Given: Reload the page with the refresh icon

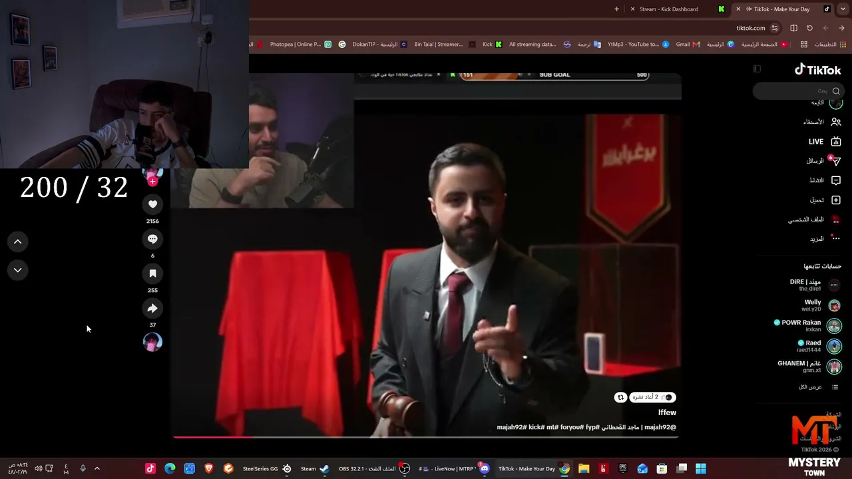Looking at the screenshot, I should [x=809, y=28].
